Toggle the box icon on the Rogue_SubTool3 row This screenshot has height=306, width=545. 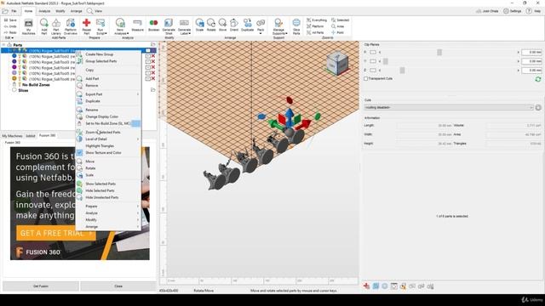click(147, 62)
